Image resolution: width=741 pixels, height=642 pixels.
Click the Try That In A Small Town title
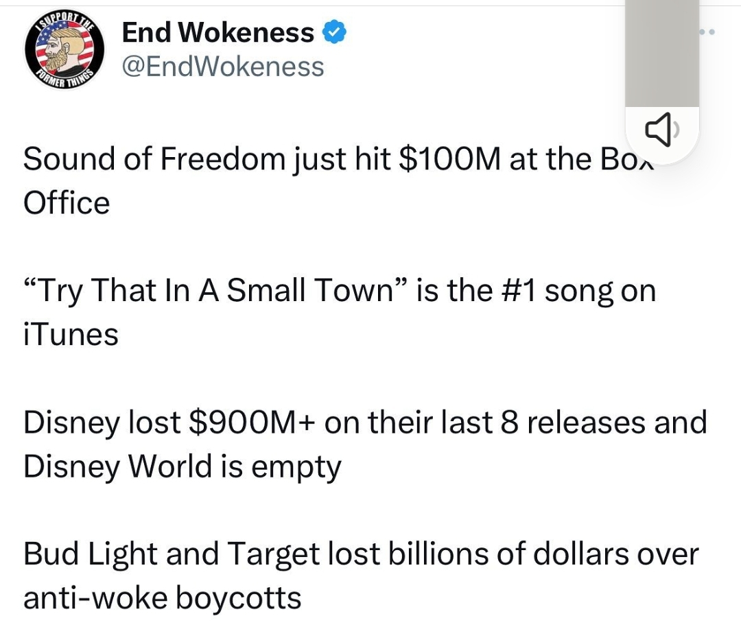(215, 290)
